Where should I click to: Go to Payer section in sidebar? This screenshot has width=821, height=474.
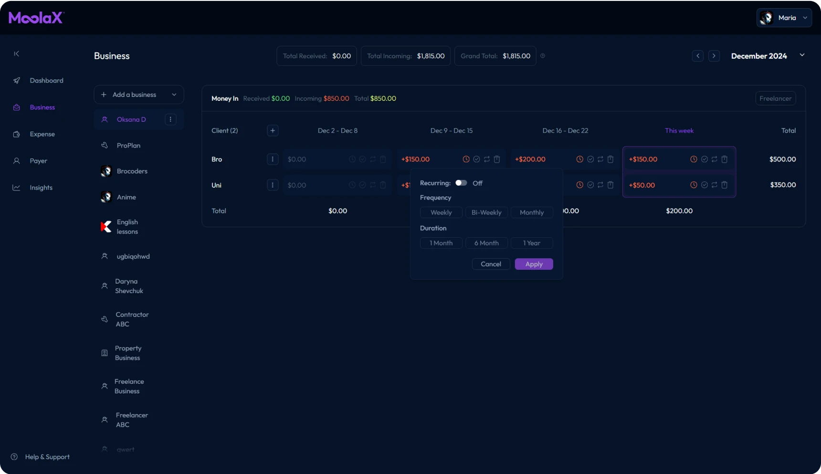click(38, 161)
